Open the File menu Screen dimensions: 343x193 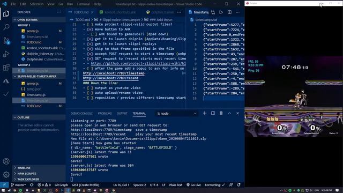pyautogui.click(x=13, y=4)
